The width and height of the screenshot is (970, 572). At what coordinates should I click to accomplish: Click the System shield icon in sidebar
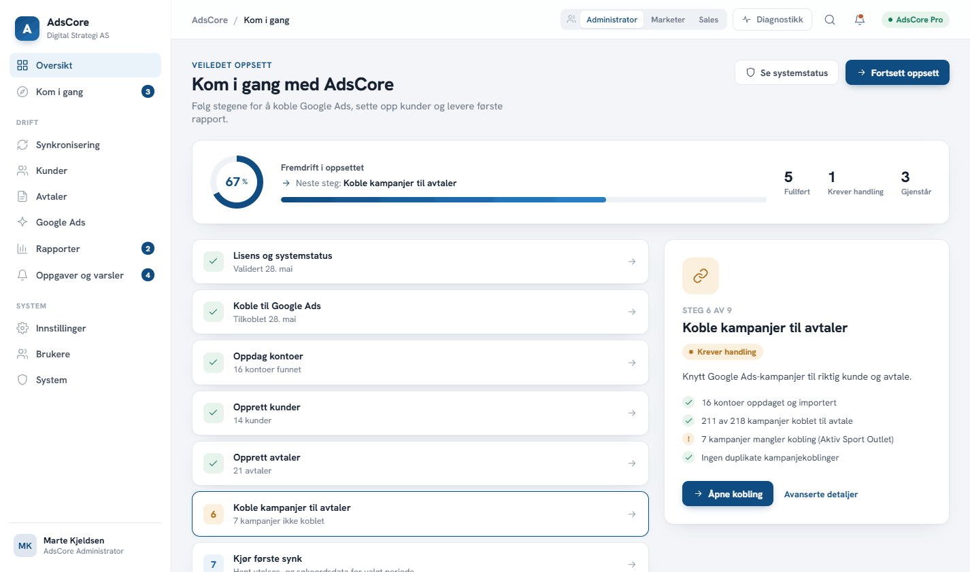22,380
